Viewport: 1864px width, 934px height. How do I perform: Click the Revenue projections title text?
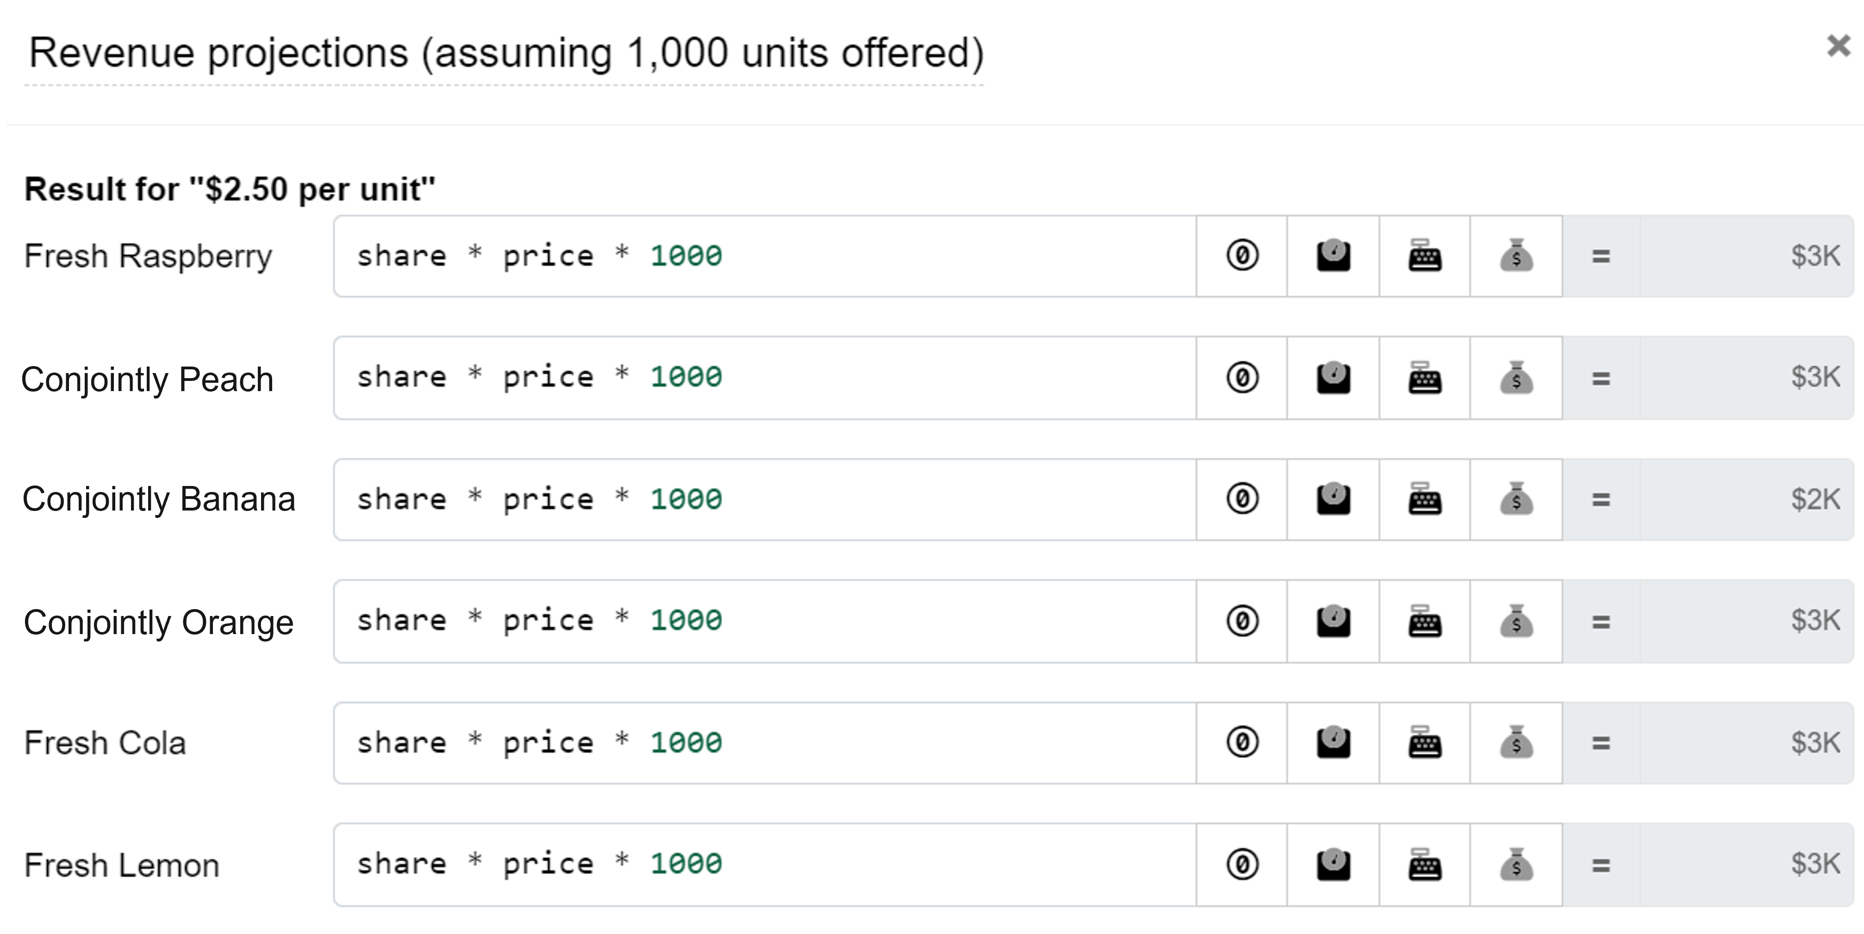tap(506, 54)
